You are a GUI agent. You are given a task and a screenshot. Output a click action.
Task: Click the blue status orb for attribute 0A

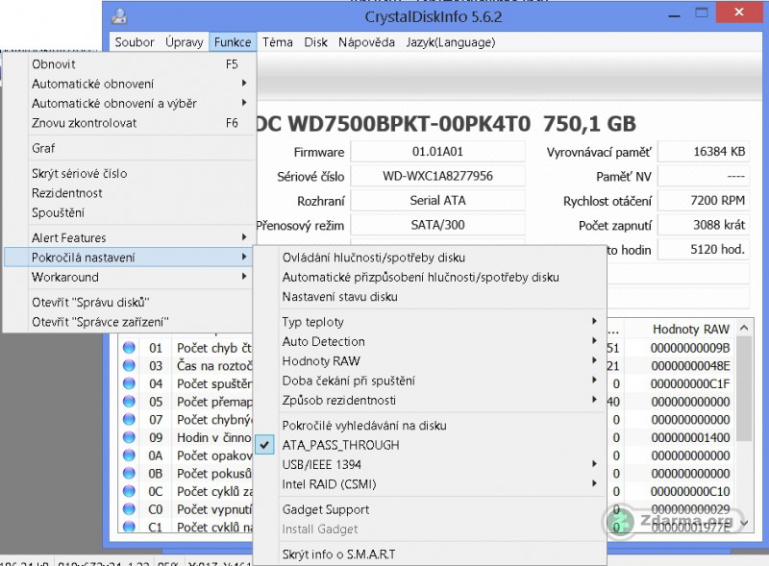(x=129, y=455)
